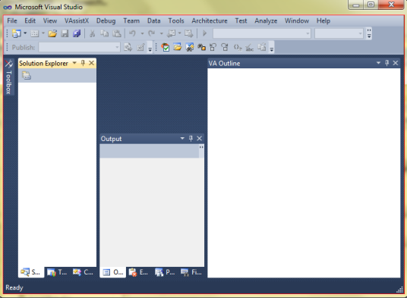This screenshot has width=407, height=298.
Task: Open the VAssistX menu
Action: (x=77, y=20)
